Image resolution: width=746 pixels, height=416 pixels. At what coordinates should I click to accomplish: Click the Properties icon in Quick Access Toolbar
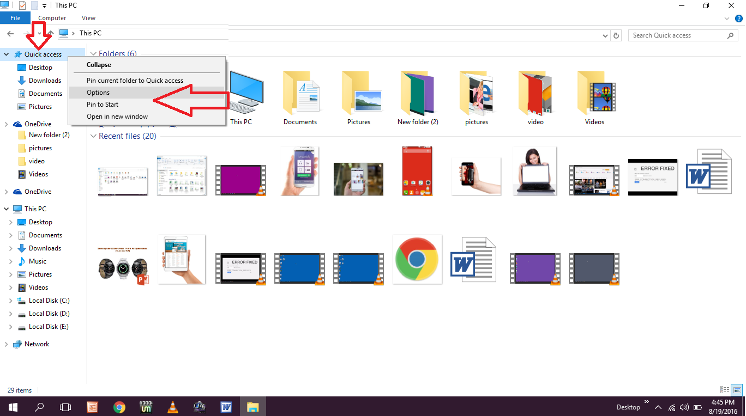click(22, 5)
